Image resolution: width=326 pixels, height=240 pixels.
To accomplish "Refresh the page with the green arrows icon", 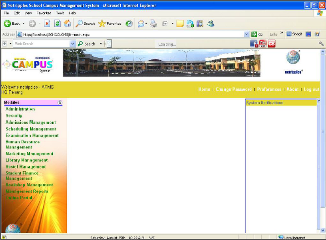I will tap(58, 24).
